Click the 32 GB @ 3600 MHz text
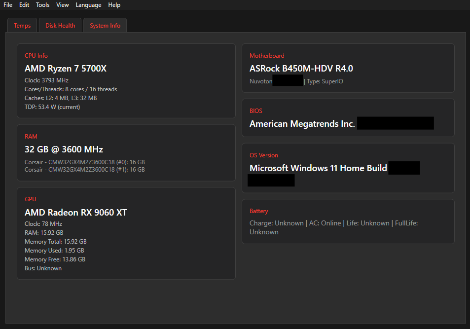Viewport: 470px width, 329px height. click(x=64, y=149)
